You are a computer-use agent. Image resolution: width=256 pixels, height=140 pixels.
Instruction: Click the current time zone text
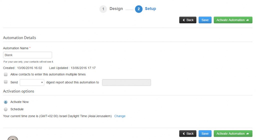[57, 116]
